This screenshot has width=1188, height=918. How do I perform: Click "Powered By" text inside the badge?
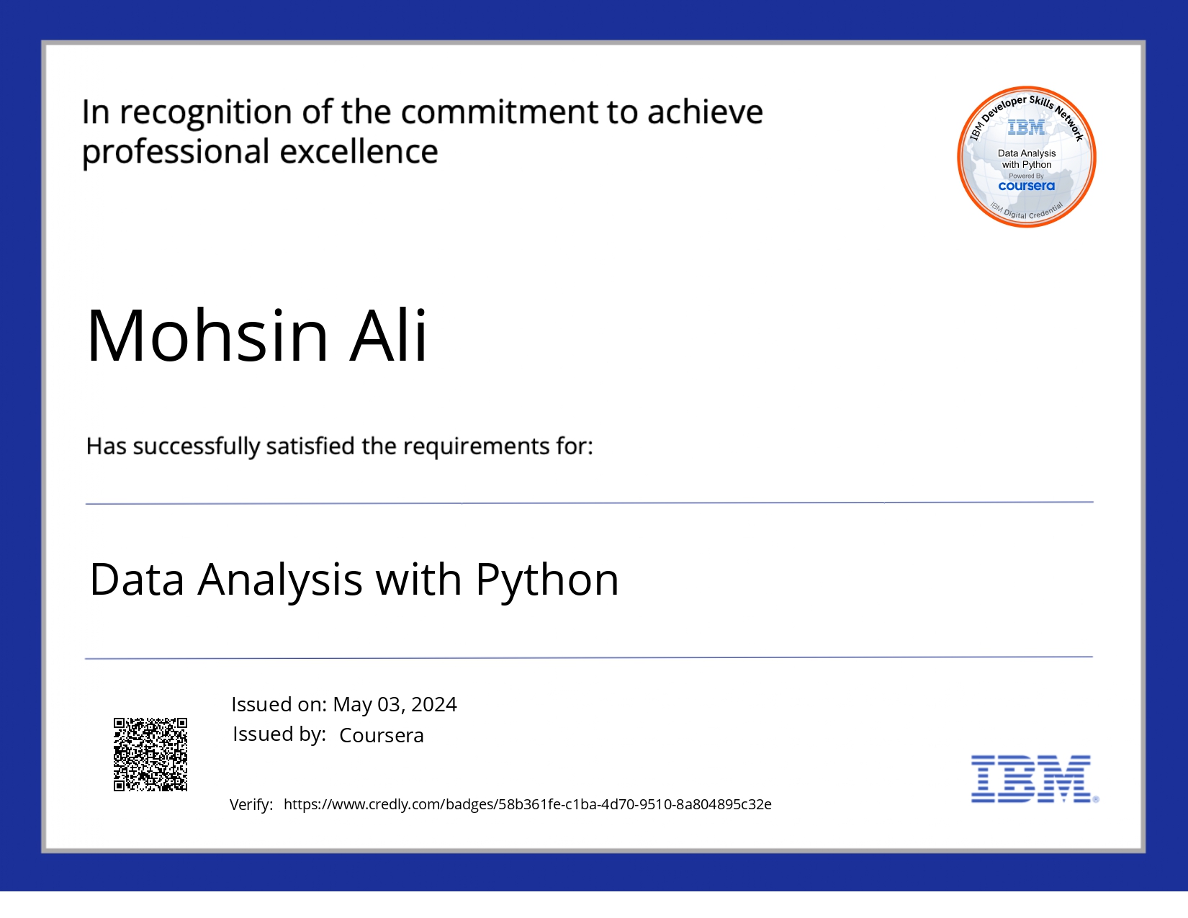coord(1026,176)
